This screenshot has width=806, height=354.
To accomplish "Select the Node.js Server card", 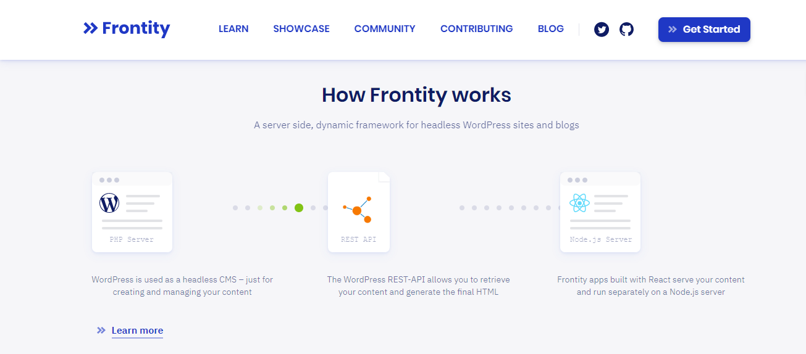I will point(600,212).
